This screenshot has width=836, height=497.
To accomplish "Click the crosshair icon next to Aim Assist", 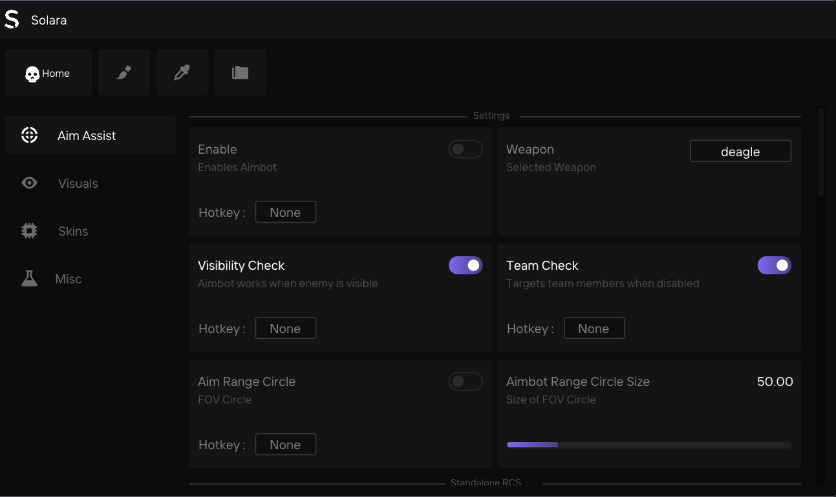I will [29, 135].
